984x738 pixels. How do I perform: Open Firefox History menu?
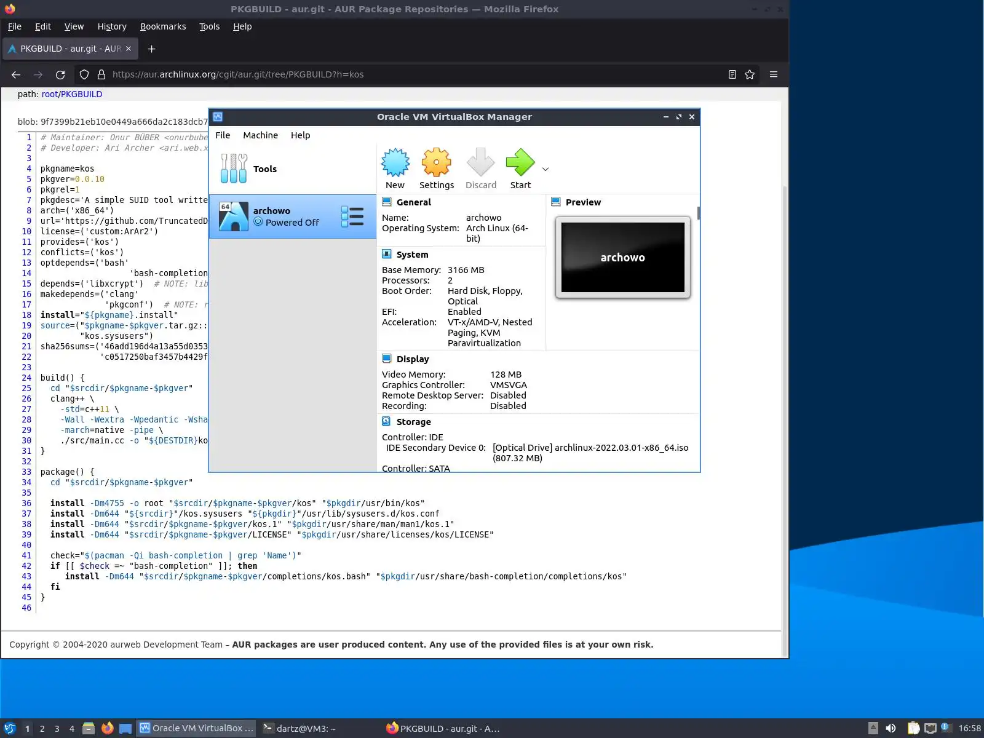(112, 26)
